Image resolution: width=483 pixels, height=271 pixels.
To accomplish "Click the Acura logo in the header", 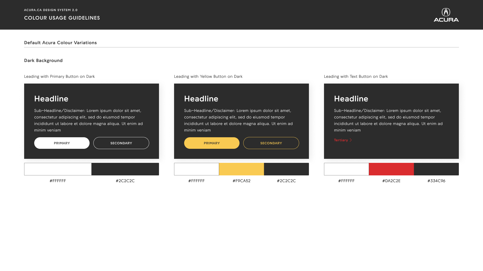I will point(446,15).
